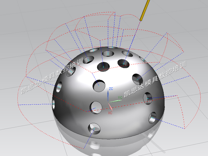Click the lowest hole on the hemisphere's right side
The image size is (208, 156).
click(x=153, y=118)
